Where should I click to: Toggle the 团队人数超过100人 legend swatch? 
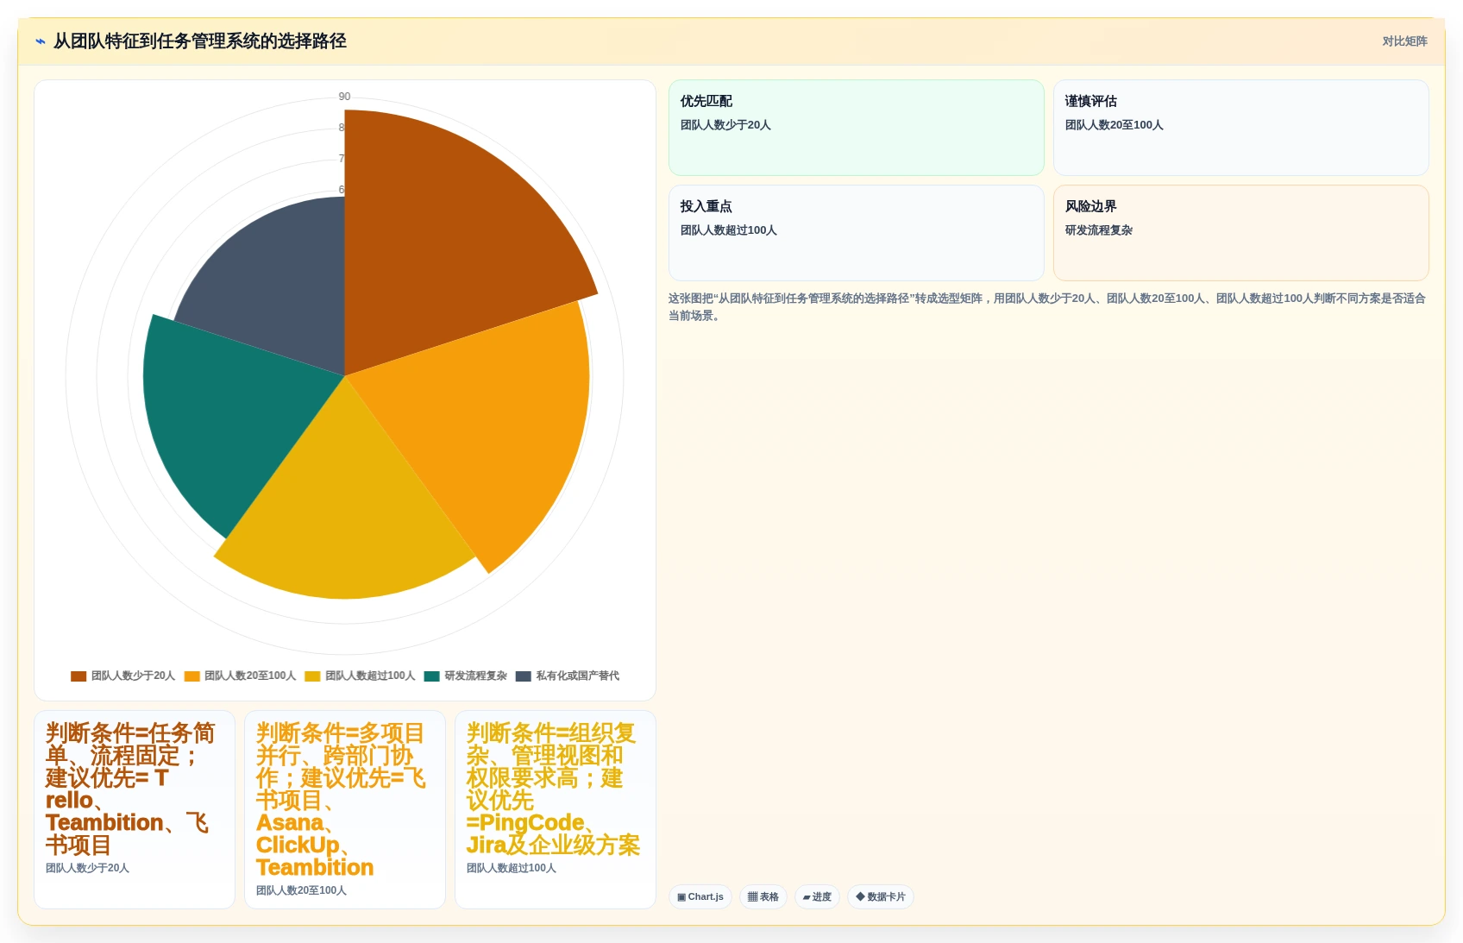(312, 676)
